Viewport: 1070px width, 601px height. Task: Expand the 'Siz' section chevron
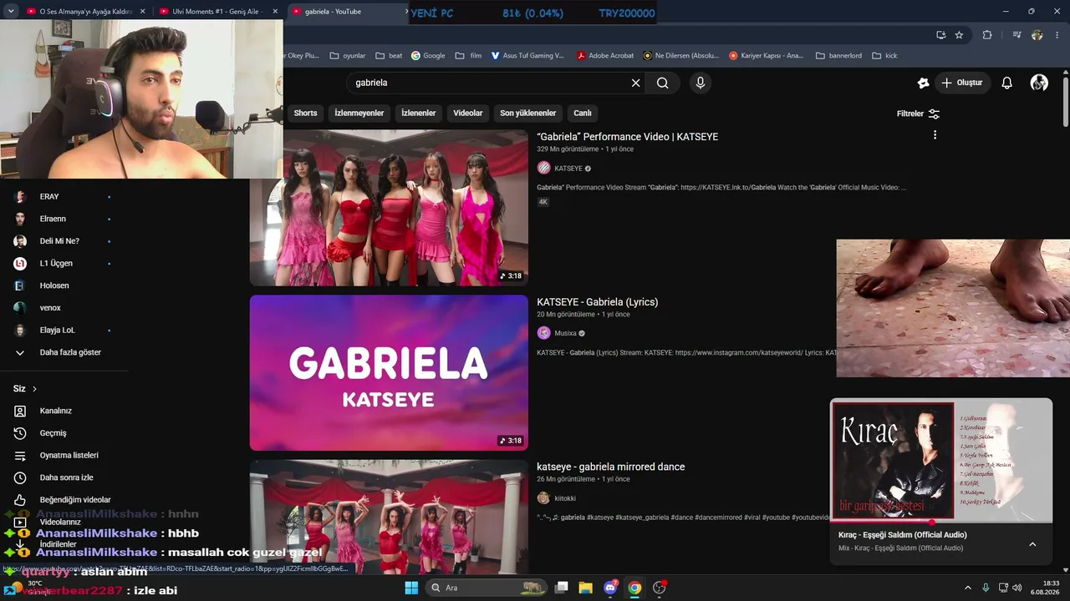(34, 389)
